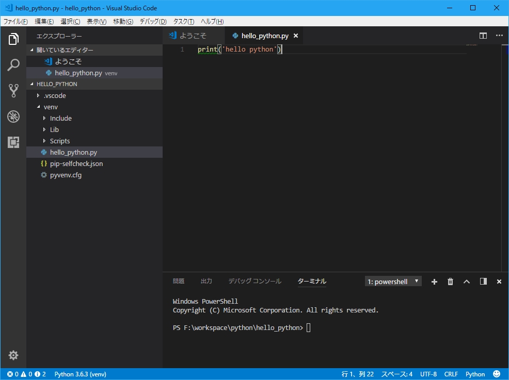Add a new terminal with plus icon
This screenshot has height=380, width=509.
434,282
